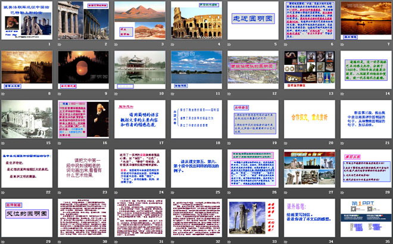The height and width of the screenshot is (244, 393).
Task: Click animation star icon under slide 10
Action: tap(116, 93)
